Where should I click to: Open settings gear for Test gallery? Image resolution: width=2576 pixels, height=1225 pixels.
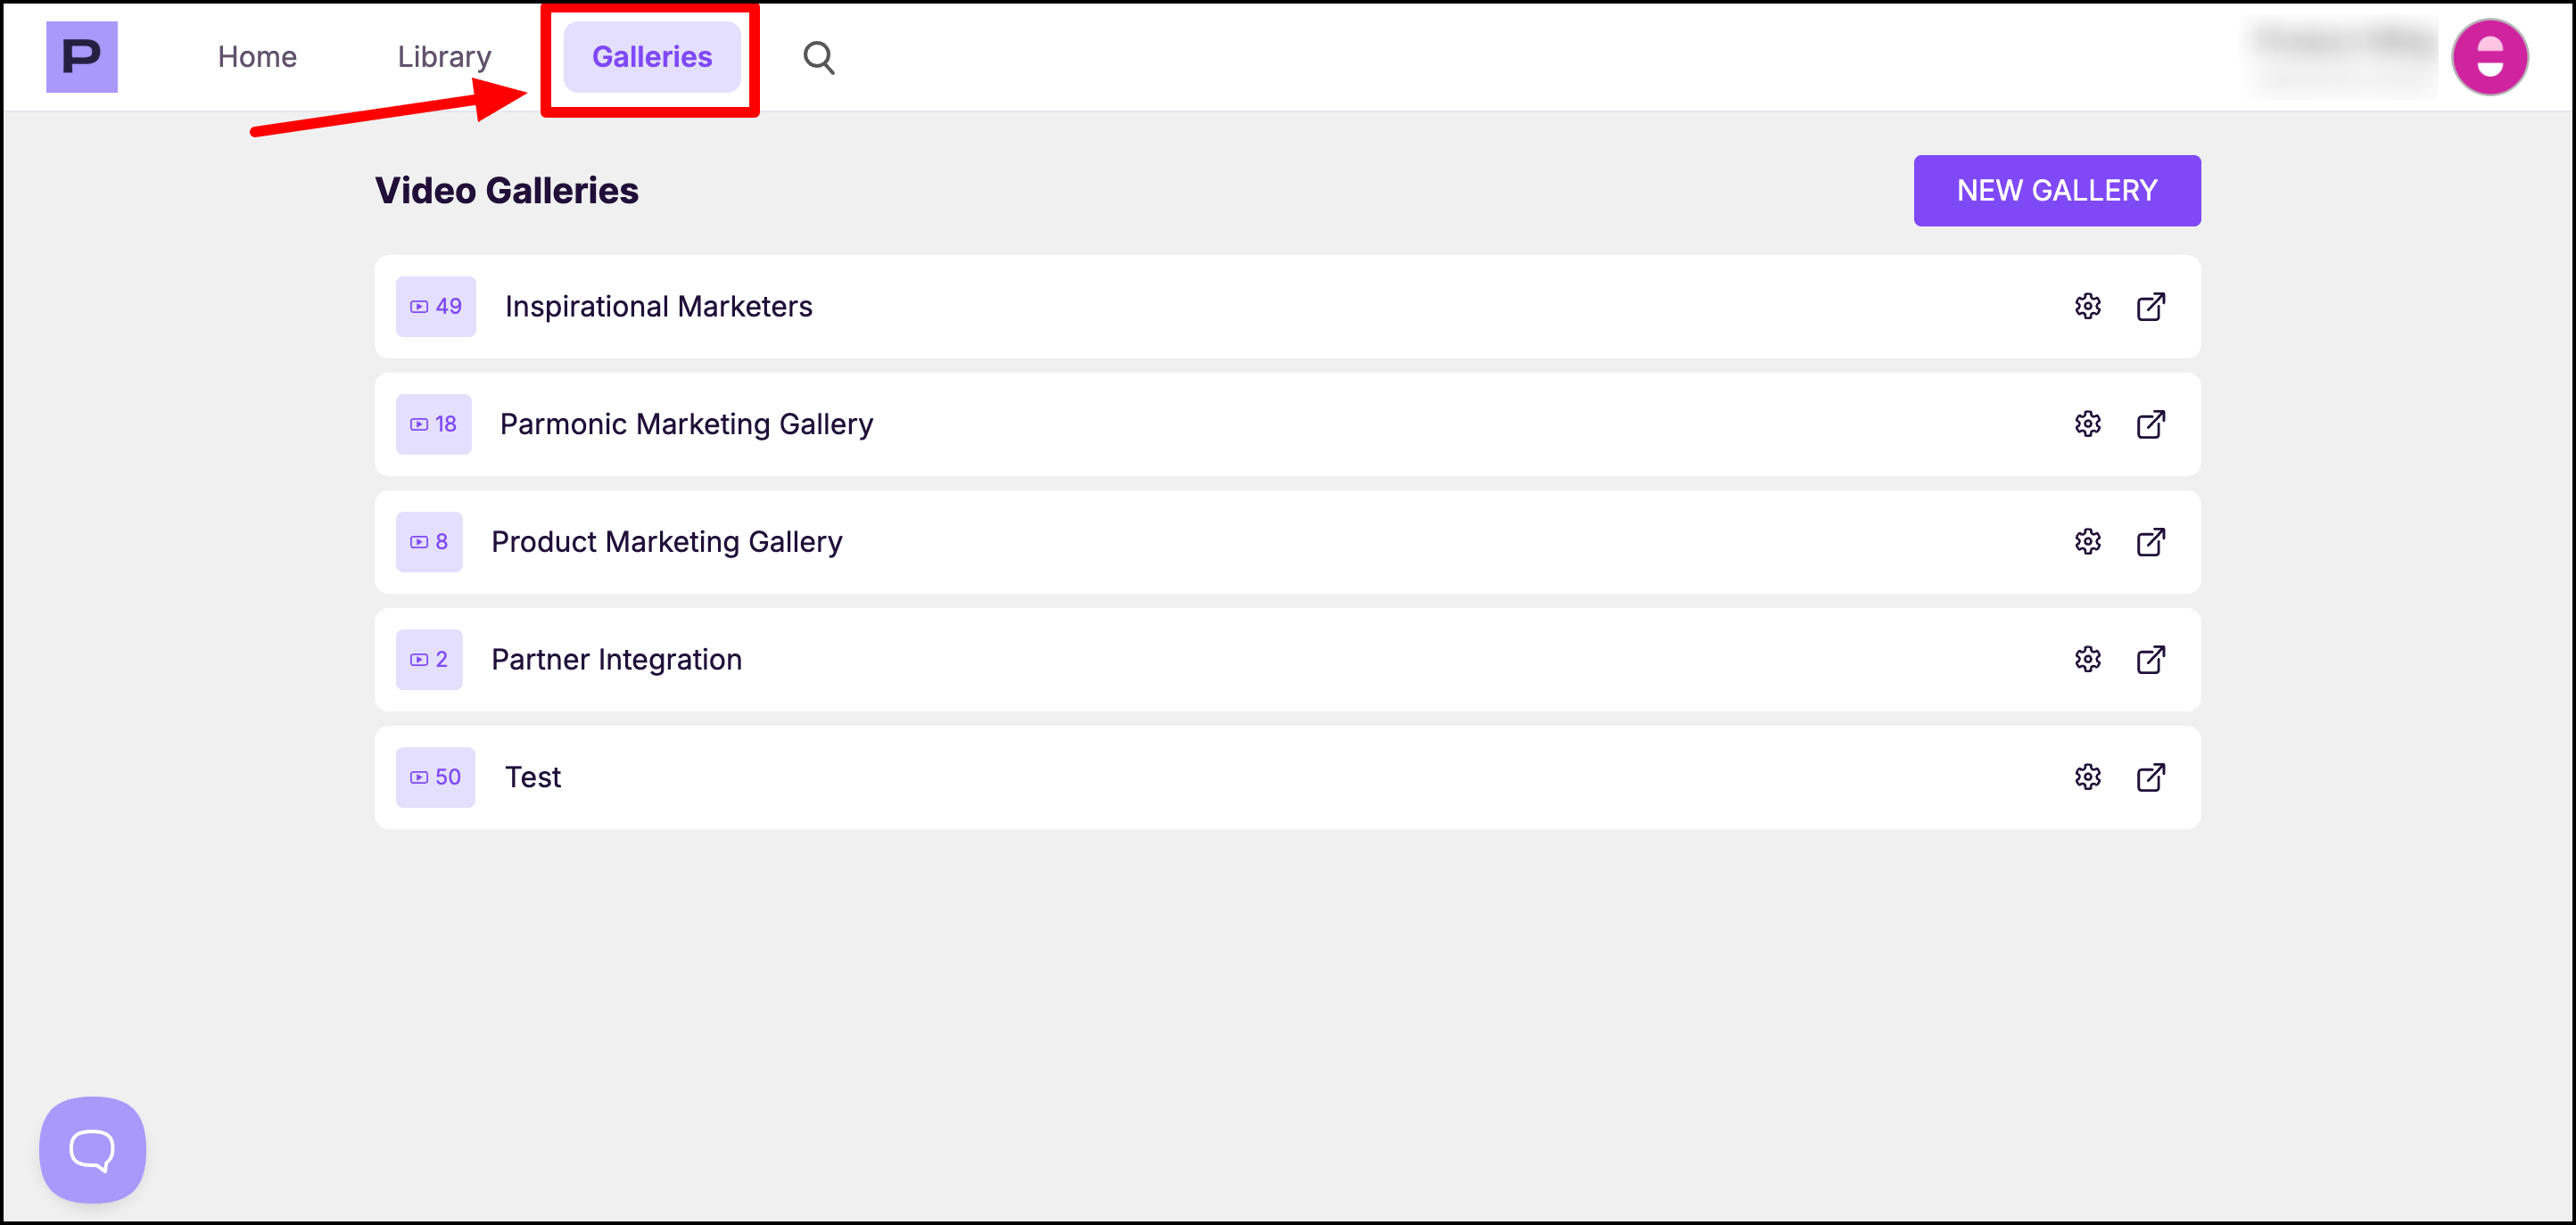click(2087, 777)
